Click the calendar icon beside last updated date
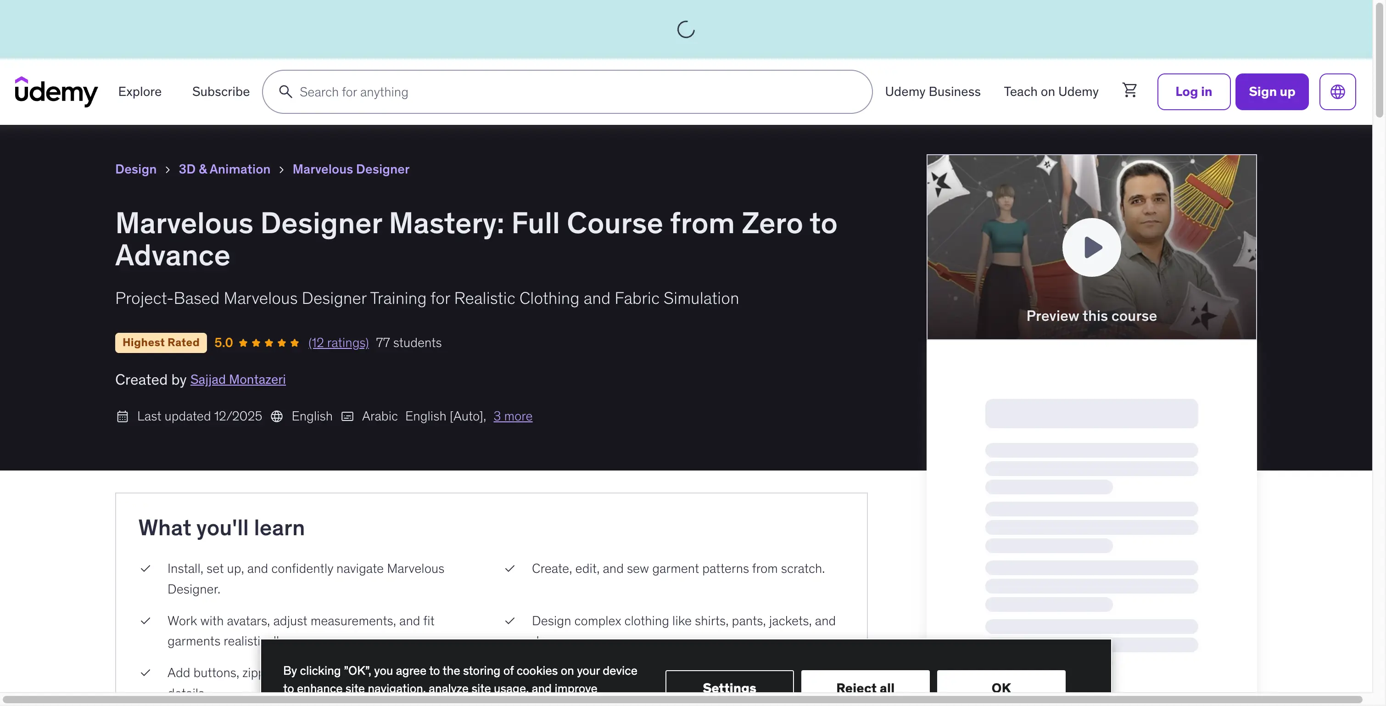The image size is (1386, 706). (123, 416)
